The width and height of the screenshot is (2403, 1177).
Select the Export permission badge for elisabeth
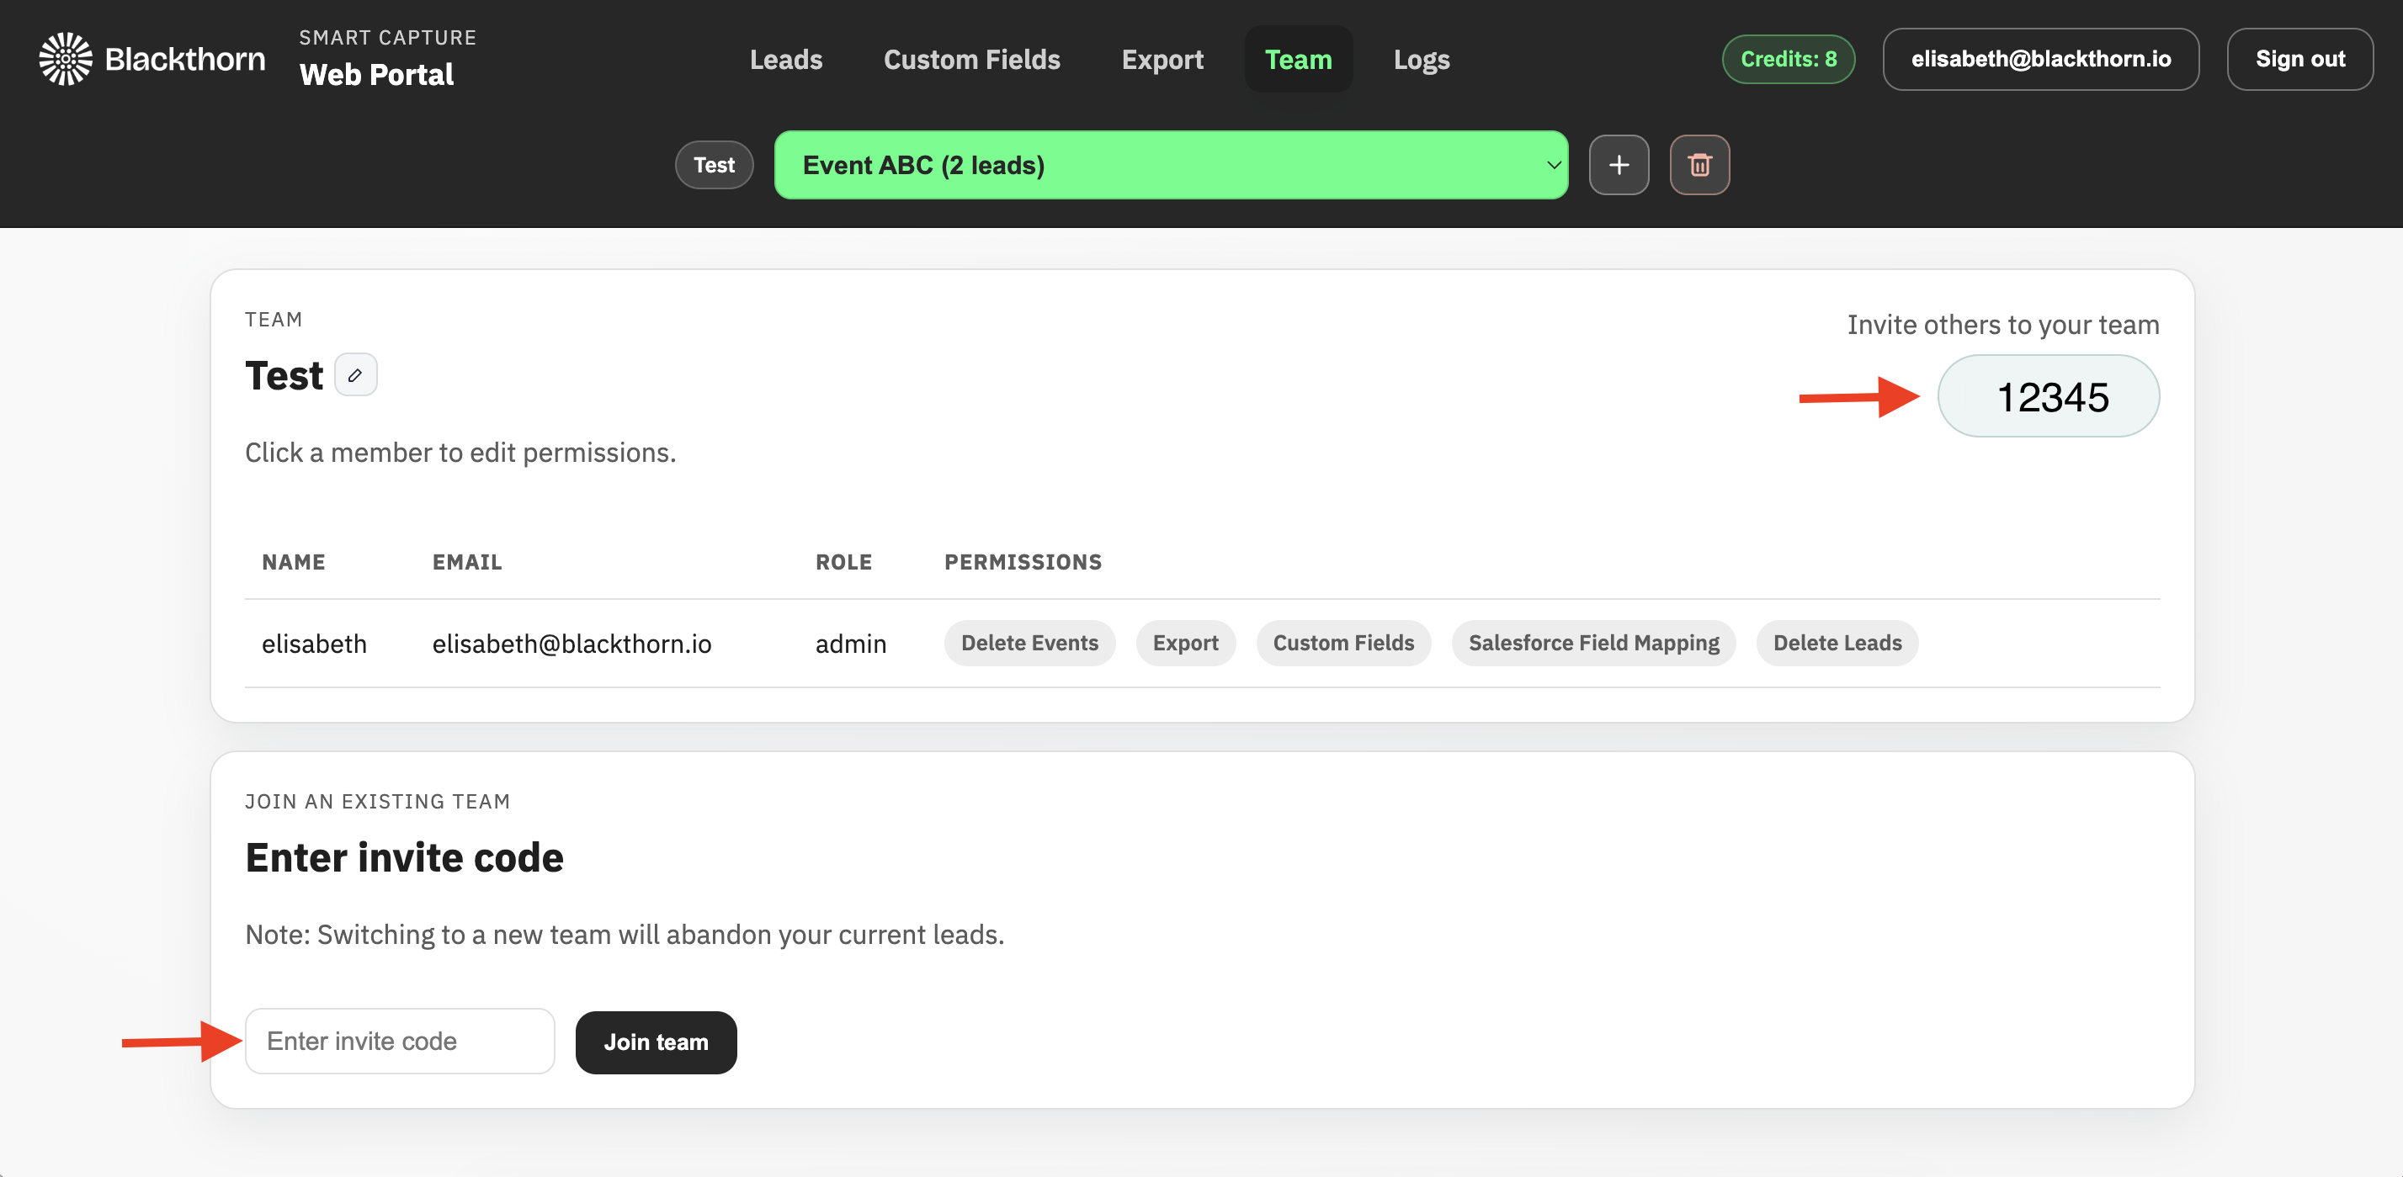(1186, 643)
